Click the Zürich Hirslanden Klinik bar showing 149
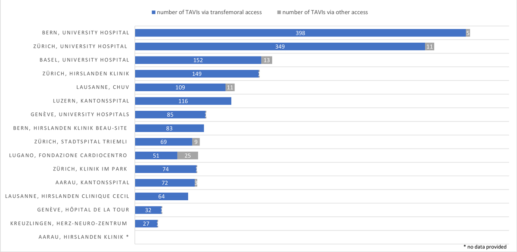This screenshot has height=252, width=517. (x=196, y=74)
